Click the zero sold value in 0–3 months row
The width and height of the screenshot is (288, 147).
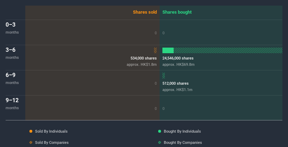coord(156,33)
